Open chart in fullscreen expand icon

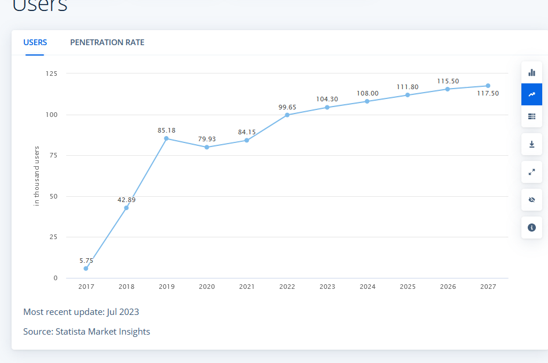point(532,172)
